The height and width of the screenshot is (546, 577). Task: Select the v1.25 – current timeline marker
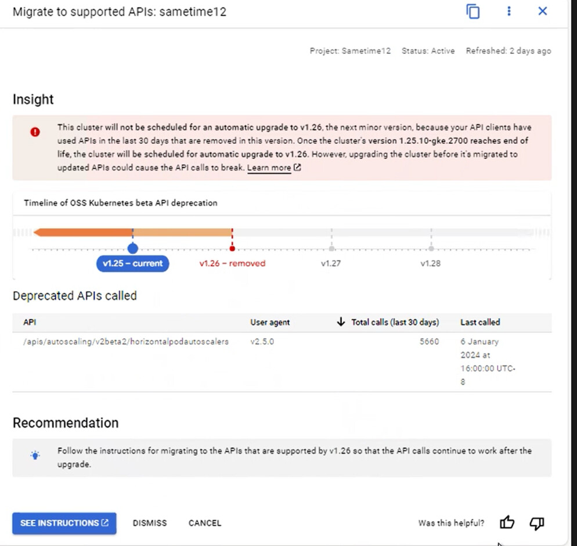pos(132,263)
